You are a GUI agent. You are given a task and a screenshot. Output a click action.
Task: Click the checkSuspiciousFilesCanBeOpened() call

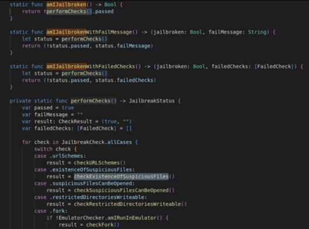[124, 190]
